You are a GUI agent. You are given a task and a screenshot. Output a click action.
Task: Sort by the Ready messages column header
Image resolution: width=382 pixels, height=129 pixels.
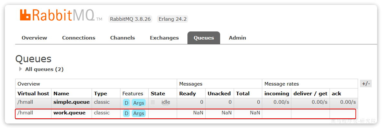point(187,93)
